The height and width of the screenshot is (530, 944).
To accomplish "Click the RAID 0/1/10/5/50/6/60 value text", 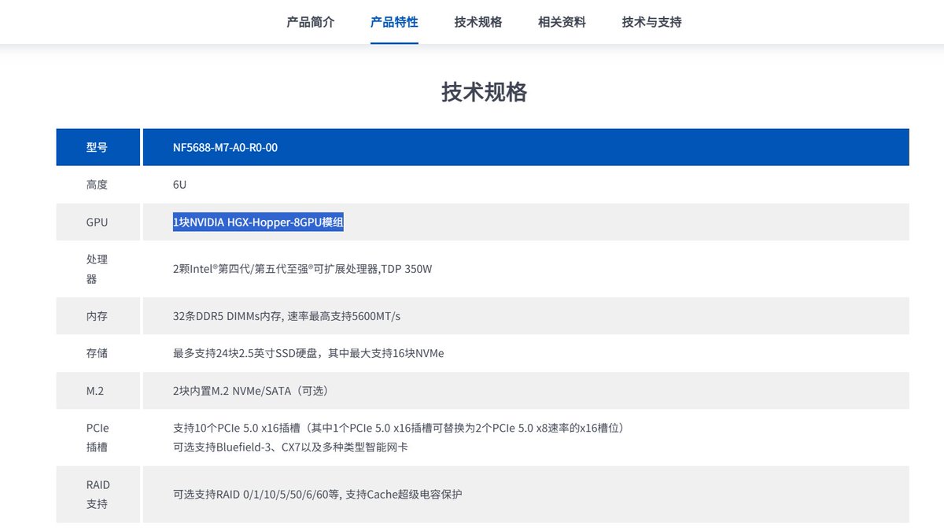I will [317, 495].
